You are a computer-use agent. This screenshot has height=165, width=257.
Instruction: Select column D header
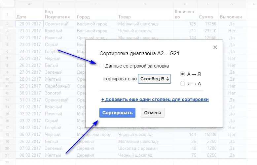(145, 4)
